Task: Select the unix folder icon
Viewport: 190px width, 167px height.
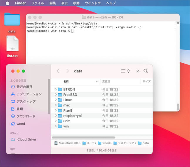Action: coord(60,121)
